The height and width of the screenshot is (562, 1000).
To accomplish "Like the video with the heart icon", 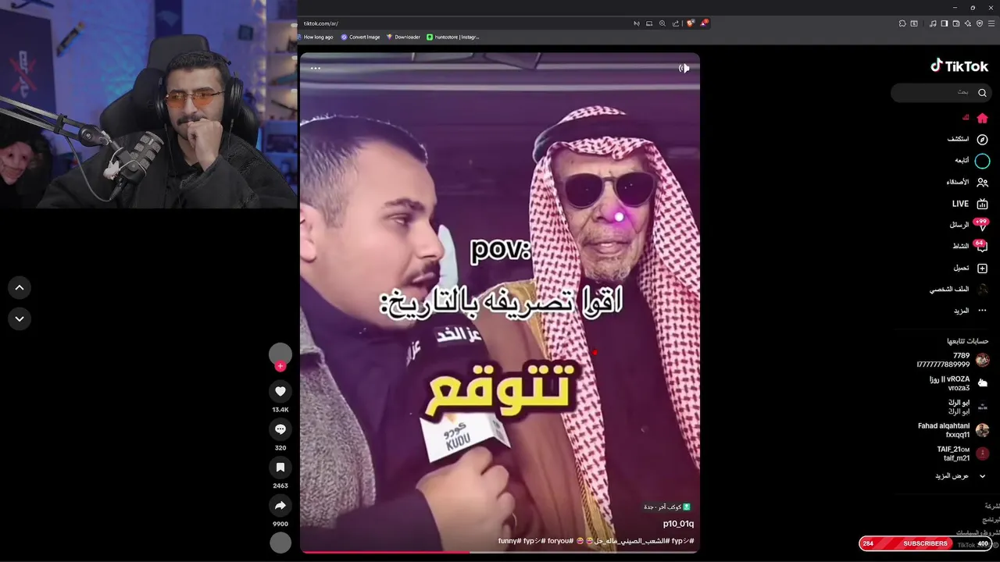I will [x=280, y=391].
